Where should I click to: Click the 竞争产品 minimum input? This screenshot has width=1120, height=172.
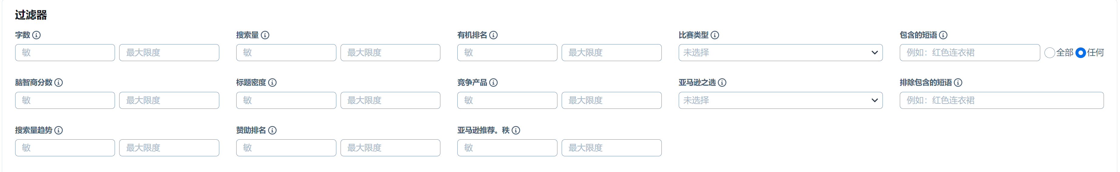[x=507, y=100]
